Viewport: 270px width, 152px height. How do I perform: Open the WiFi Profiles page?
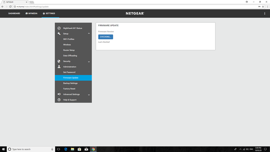tap(69, 39)
